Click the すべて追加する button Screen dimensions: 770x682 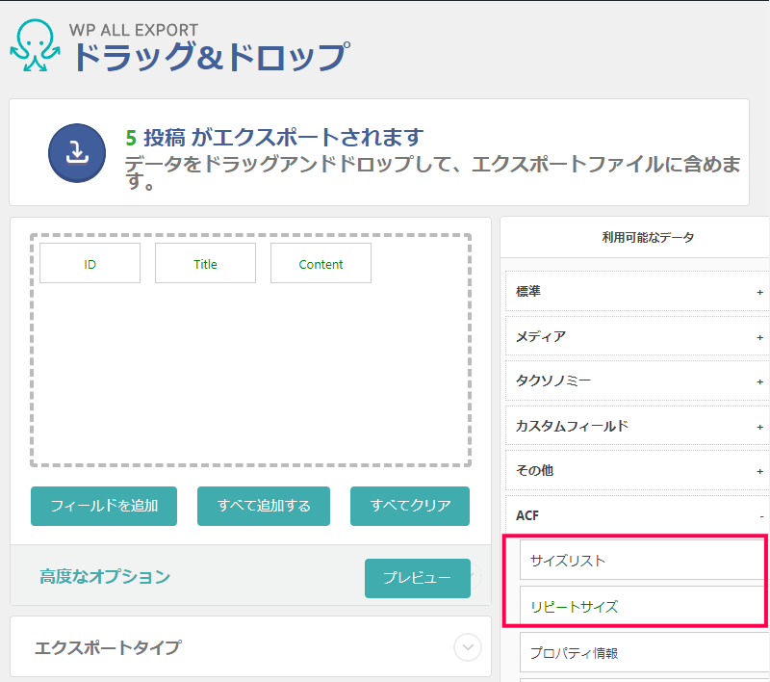(x=264, y=506)
